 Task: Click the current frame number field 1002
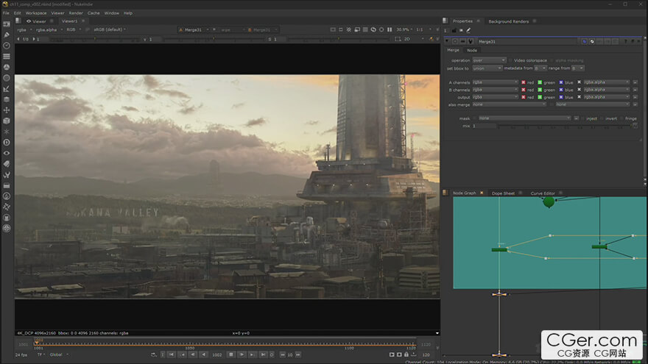(216, 354)
